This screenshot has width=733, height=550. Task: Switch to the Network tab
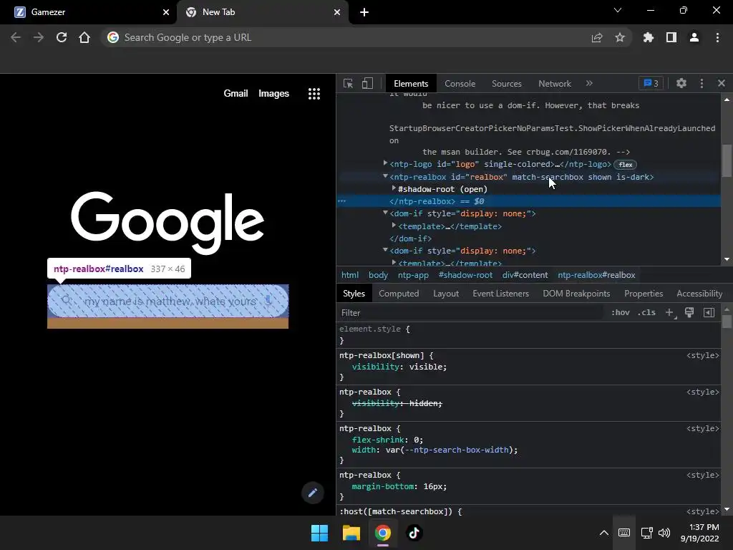click(x=555, y=84)
